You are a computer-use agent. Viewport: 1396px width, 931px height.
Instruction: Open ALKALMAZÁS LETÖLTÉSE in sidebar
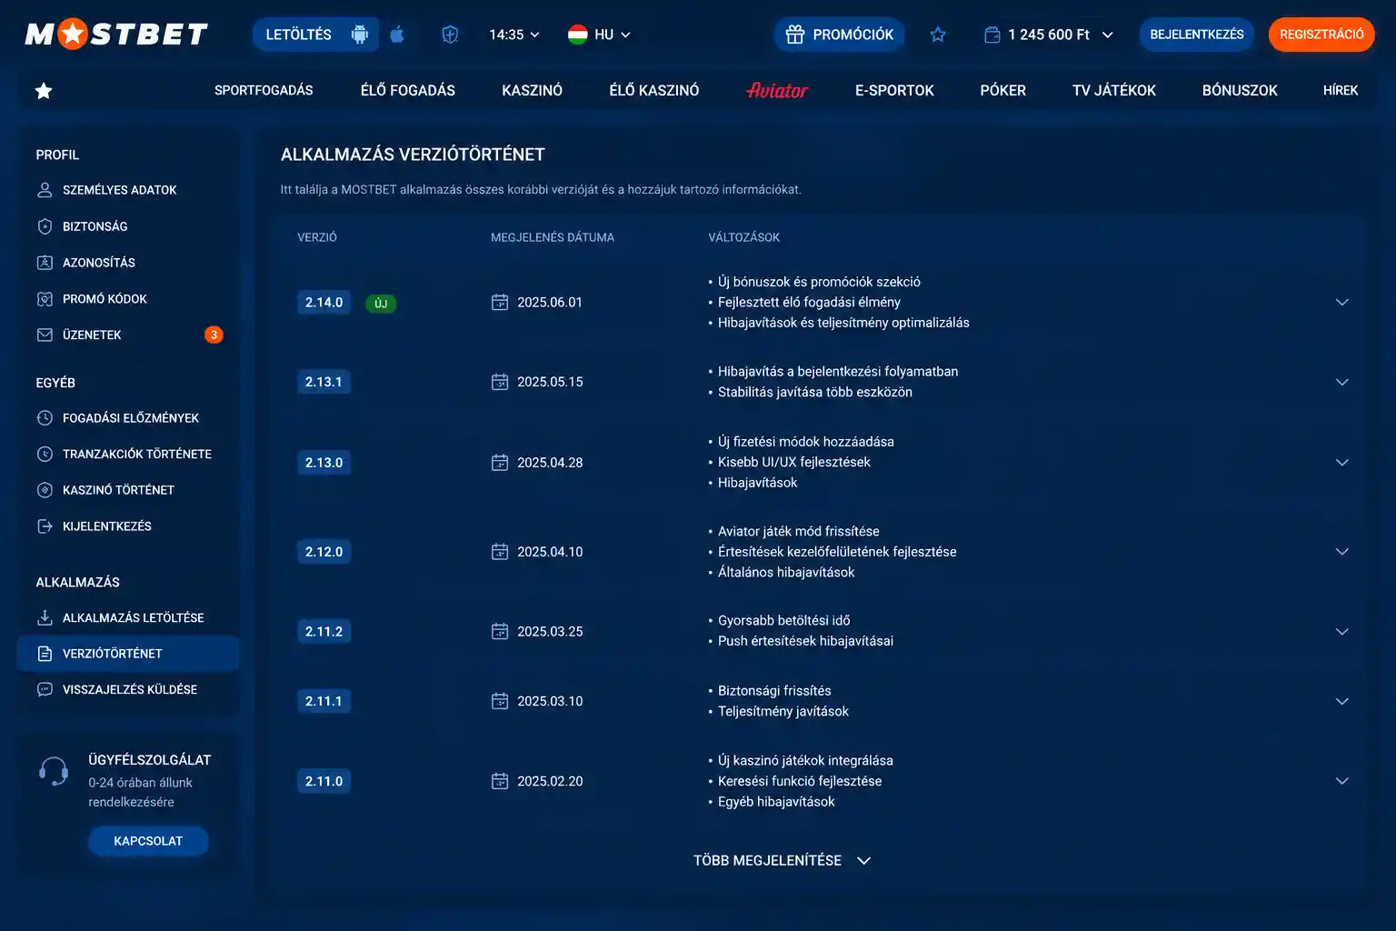pos(127,617)
